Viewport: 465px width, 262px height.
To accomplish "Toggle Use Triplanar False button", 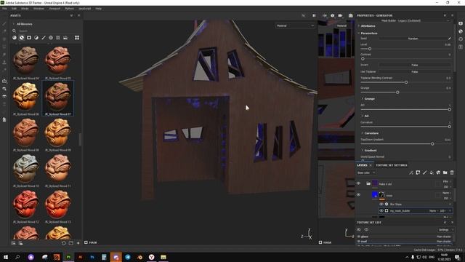I will tap(415, 71).
